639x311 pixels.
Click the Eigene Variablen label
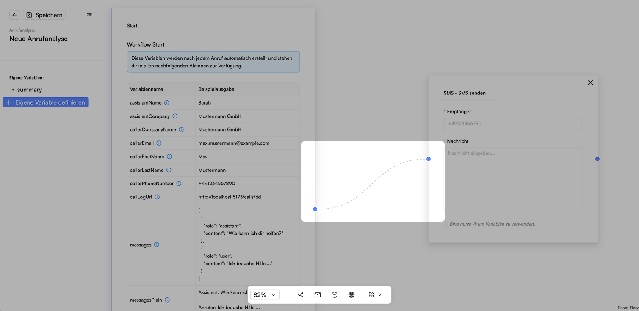27,78
